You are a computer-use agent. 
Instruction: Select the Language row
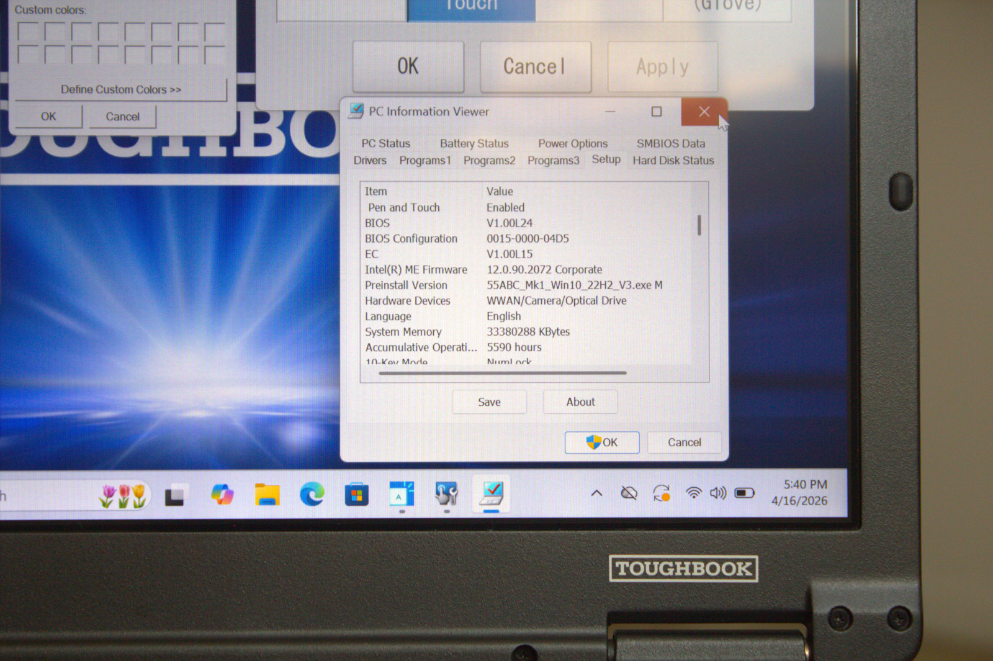pos(528,316)
